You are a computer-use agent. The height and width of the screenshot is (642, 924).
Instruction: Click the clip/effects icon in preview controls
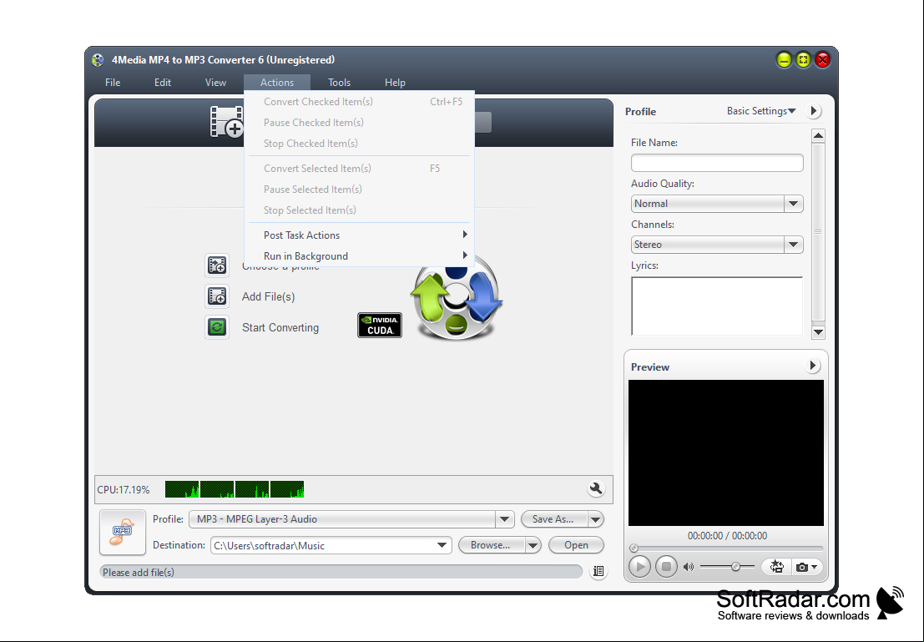click(x=777, y=567)
